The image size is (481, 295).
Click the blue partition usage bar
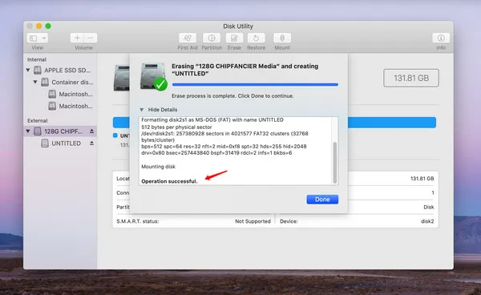click(x=392, y=123)
